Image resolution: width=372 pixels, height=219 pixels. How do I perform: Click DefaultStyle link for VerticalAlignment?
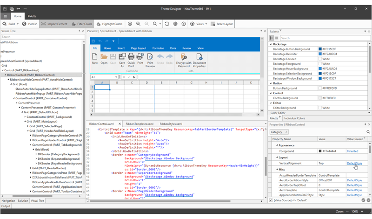pos(354,164)
